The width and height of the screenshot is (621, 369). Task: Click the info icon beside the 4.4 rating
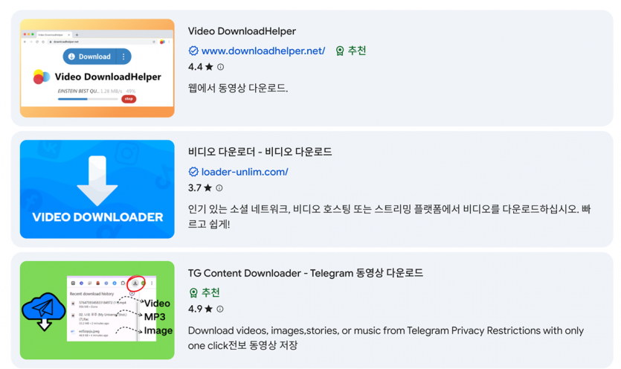pyautogui.click(x=220, y=67)
